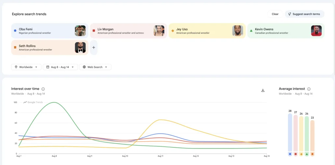
Task: Click the globe icon in Web Search filter
Action: [84, 67]
